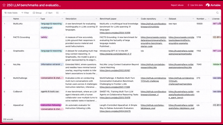Click the multilingual tag in MultiLoKo row

pos(47,27)
